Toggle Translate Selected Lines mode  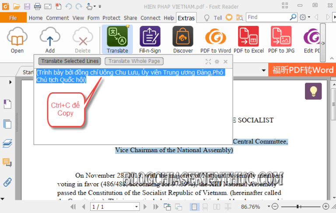tap(70, 61)
